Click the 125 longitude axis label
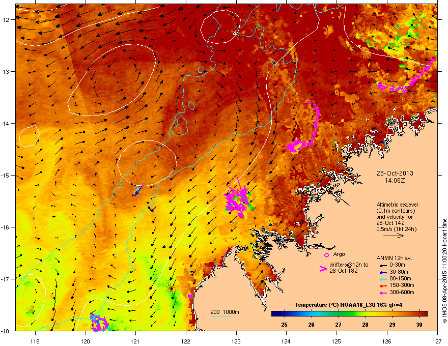Viewport: 448px width, 346px height. [x=337, y=341]
